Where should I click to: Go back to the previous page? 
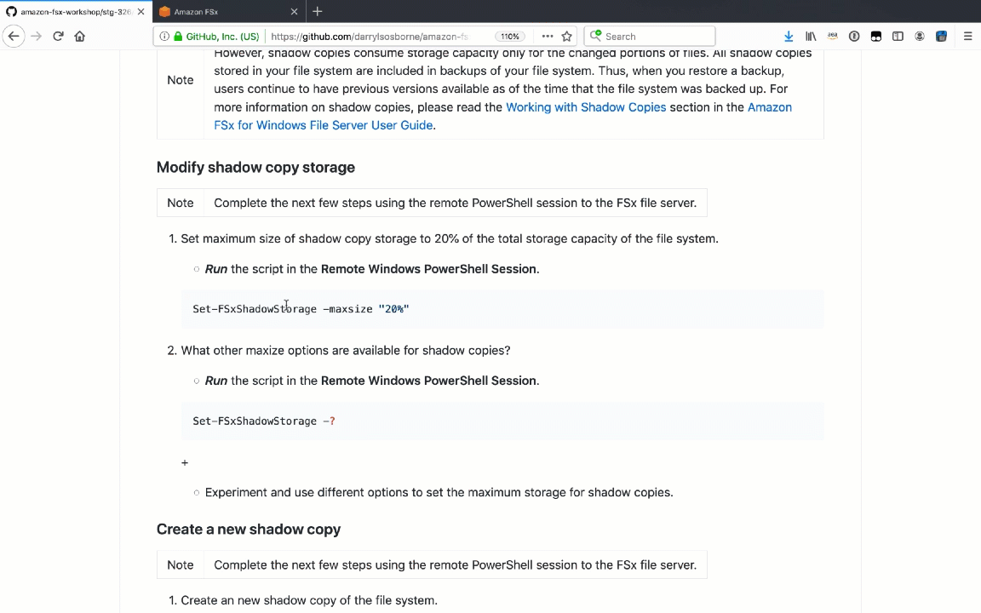pos(14,37)
